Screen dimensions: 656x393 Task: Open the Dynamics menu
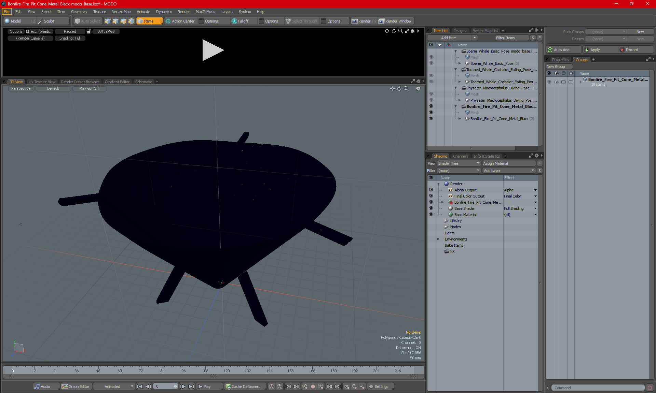point(164,12)
